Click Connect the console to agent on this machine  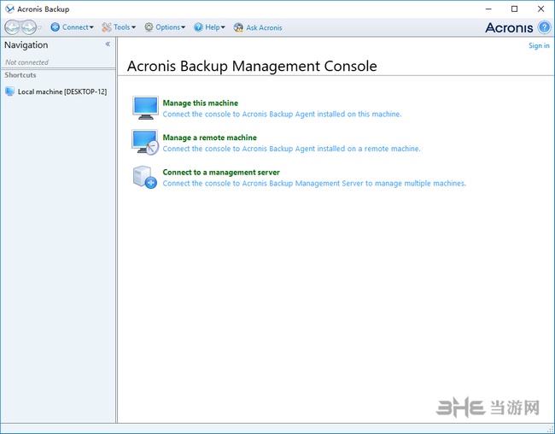click(x=282, y=114)
